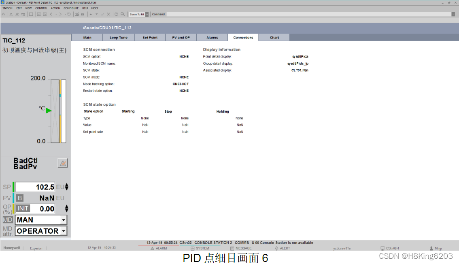
Task: Click the alarm acknowledge button beside BadCtl
Action: tap(63, 163)
